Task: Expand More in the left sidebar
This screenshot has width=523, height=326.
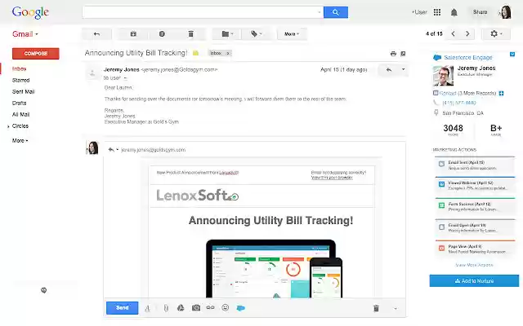Action: click(x=20, y=141)
